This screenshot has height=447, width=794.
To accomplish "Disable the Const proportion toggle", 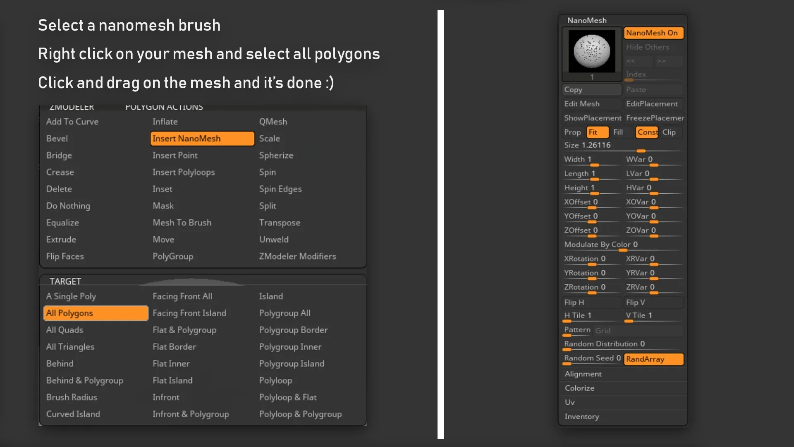I will tap(646, 132).
